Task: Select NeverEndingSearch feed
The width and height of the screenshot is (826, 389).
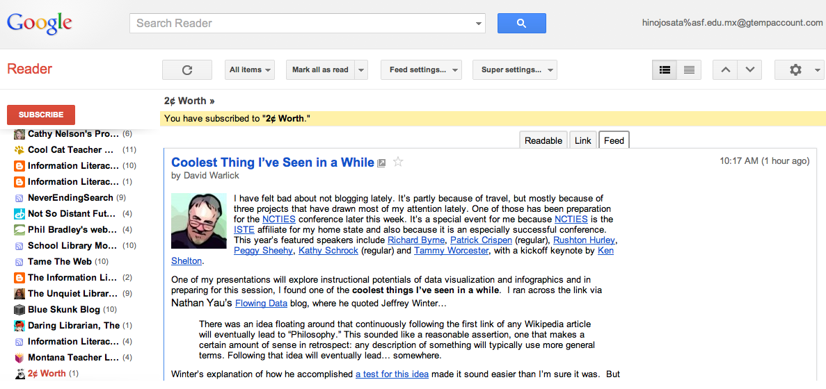Action: [70, 198]
